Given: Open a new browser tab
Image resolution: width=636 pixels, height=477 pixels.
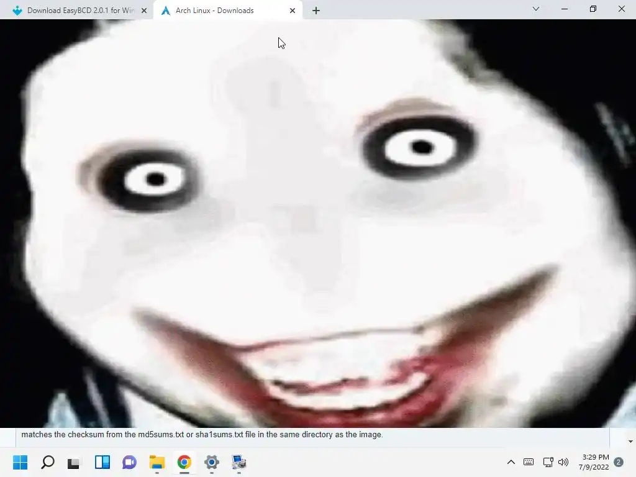Looking at the screenshot, I should click(316, 11).
